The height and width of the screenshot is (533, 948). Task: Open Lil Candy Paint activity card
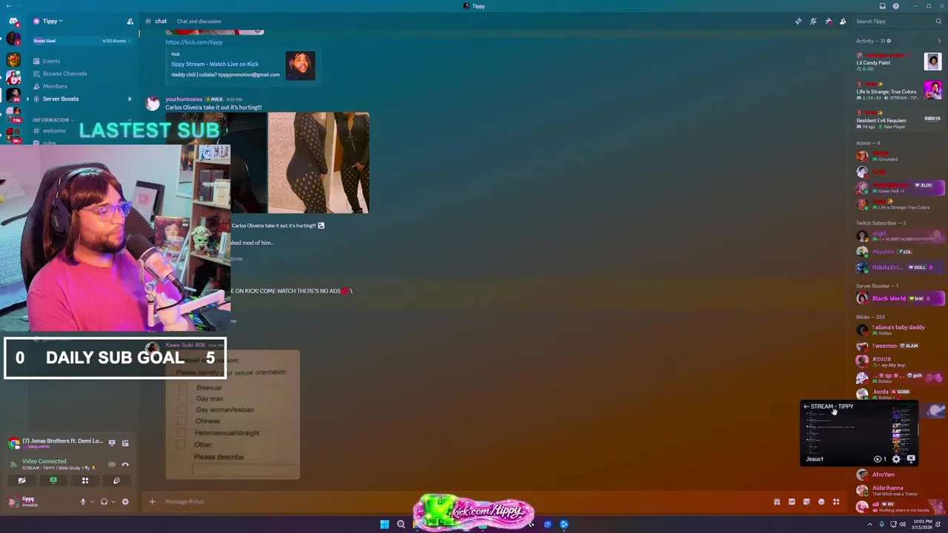click(x=898, y=62)
